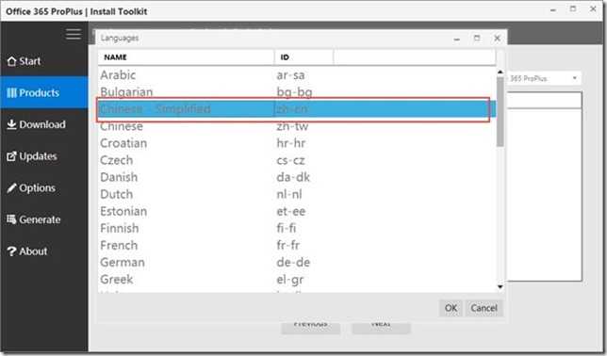Click the Options pencil icon
607x356 pixels.
point(11,187)
